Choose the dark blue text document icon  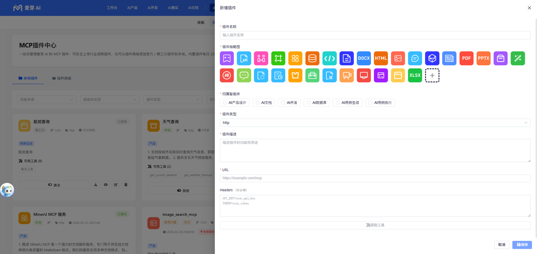(x=347, y=58)
